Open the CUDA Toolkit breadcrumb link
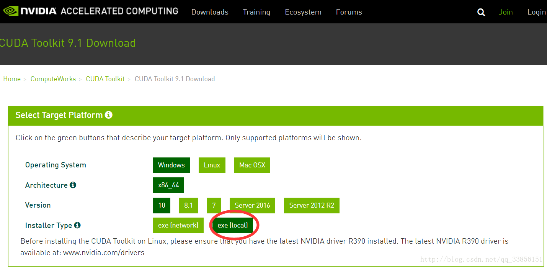Viewport: 547px width, 267px height. [x=105, y=79]
